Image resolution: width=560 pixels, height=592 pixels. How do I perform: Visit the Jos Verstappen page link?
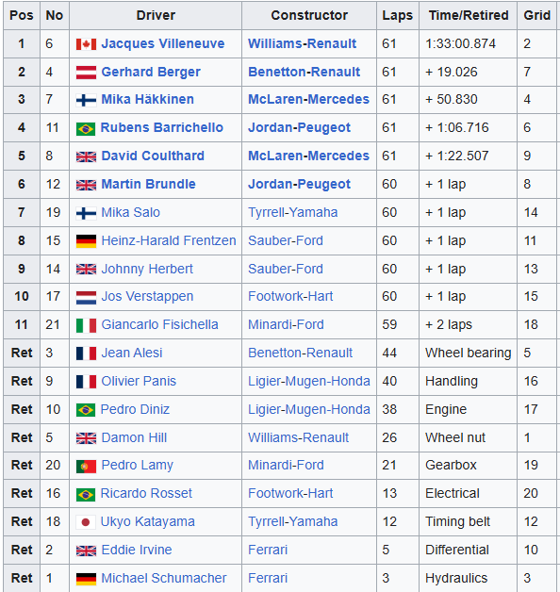point(147,296)
